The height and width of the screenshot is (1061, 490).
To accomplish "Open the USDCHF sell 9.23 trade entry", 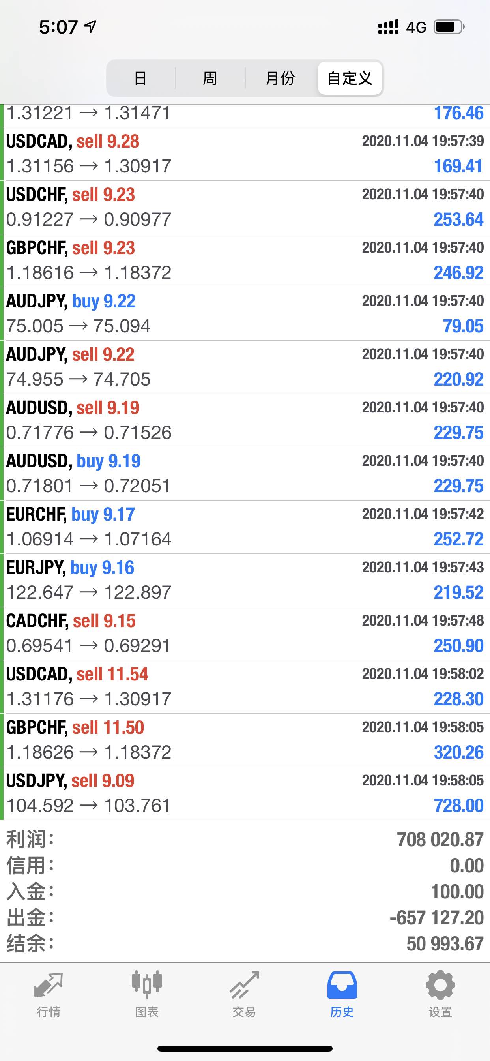I will point(245,207).
